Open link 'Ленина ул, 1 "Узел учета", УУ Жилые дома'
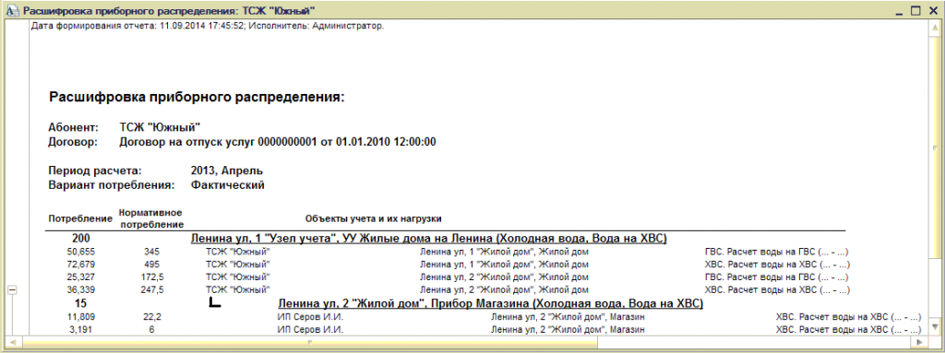Screen dimensions: 945x353 [x=428, y=239]
